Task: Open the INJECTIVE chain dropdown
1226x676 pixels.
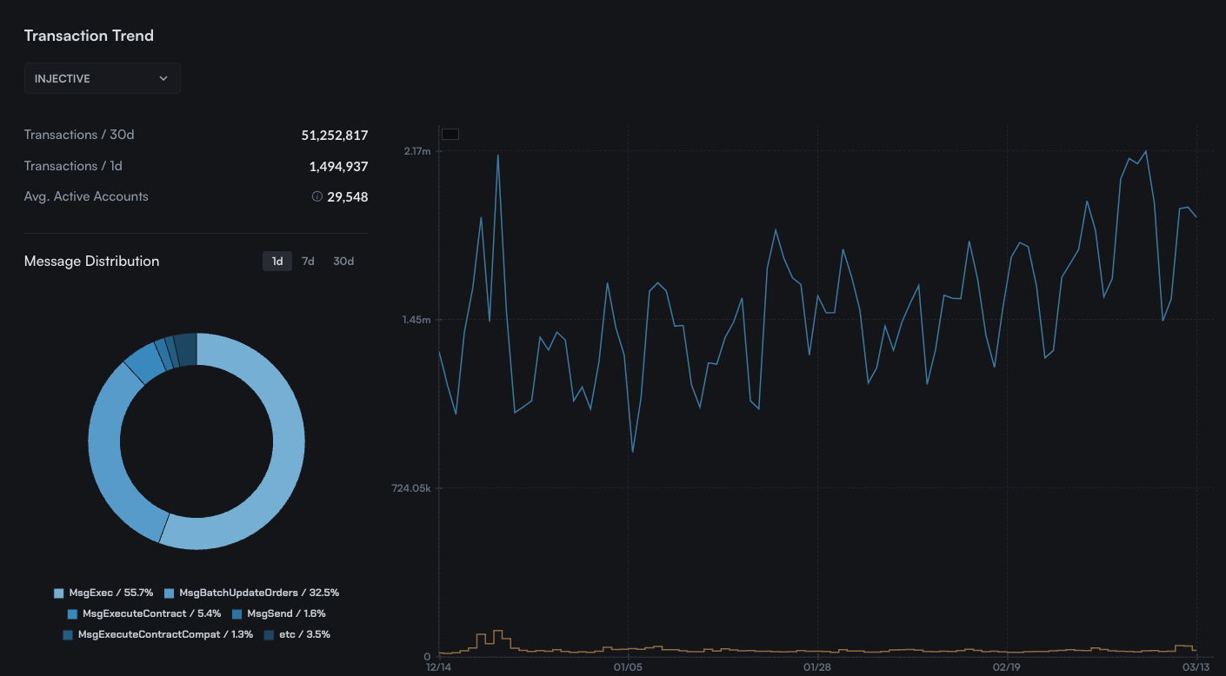Action: tap(102, 78)
